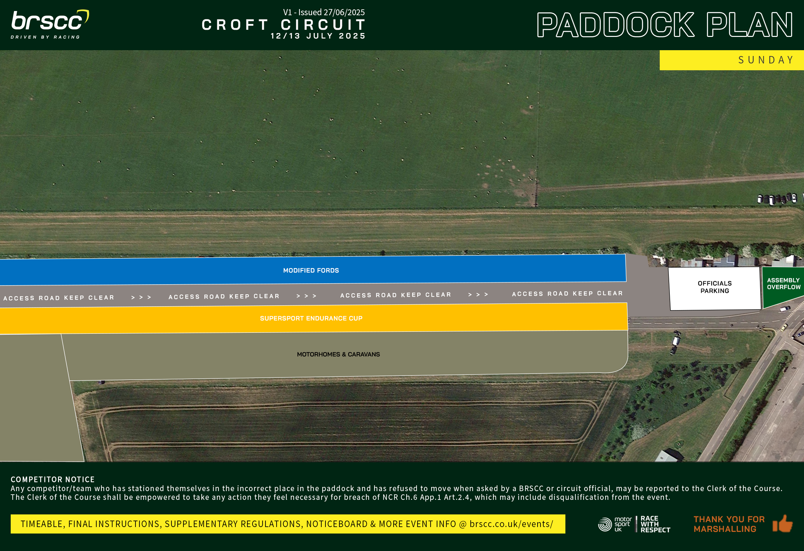Click the rightmost Access Road Keep Clear label
Viewport: 804px width, 551px height.
pyautogui.click(x=567, y=294)
